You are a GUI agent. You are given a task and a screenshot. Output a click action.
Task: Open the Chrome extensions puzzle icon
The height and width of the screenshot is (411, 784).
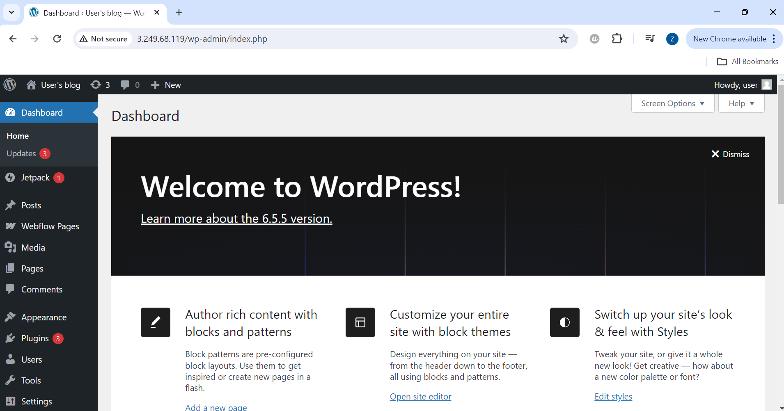point(617,39)
